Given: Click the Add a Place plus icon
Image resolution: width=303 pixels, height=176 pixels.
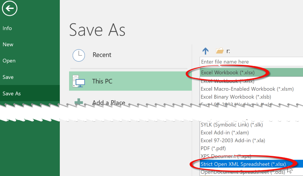Looking at the screenshot, I should (x=79, y=102).
